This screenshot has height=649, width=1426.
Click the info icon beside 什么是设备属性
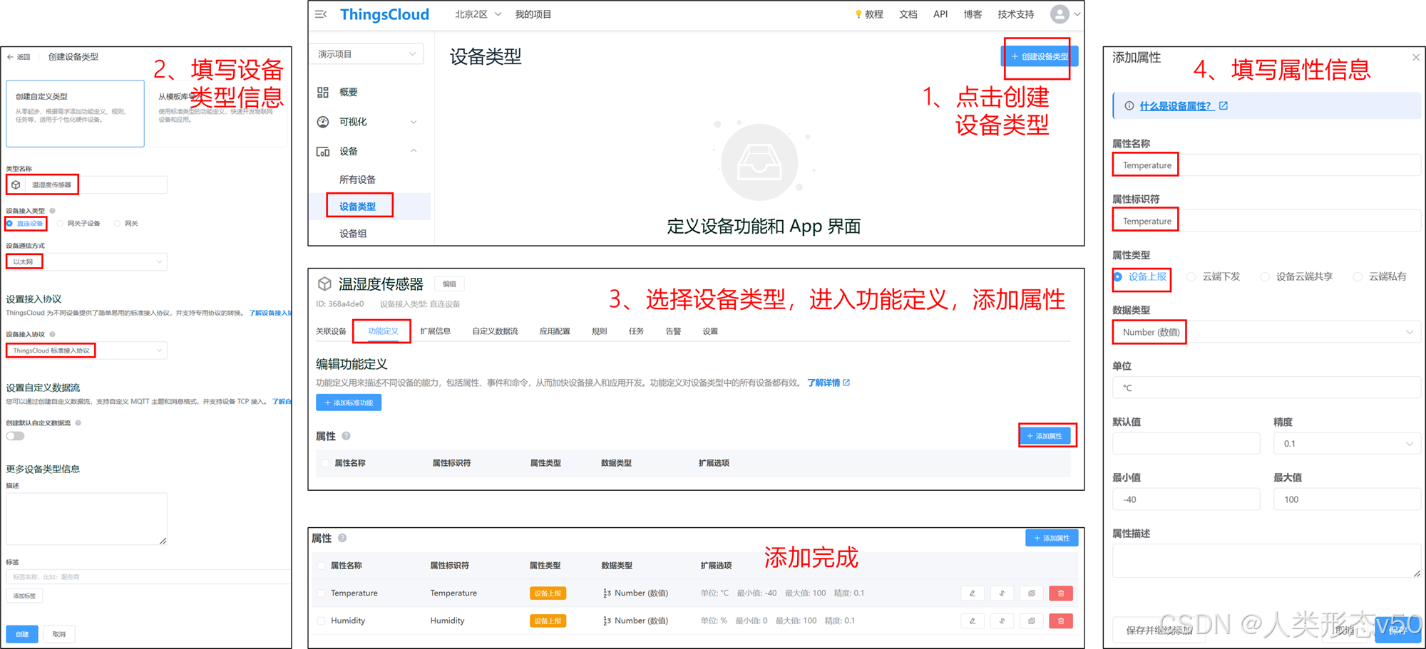(x=1129, y=106)
